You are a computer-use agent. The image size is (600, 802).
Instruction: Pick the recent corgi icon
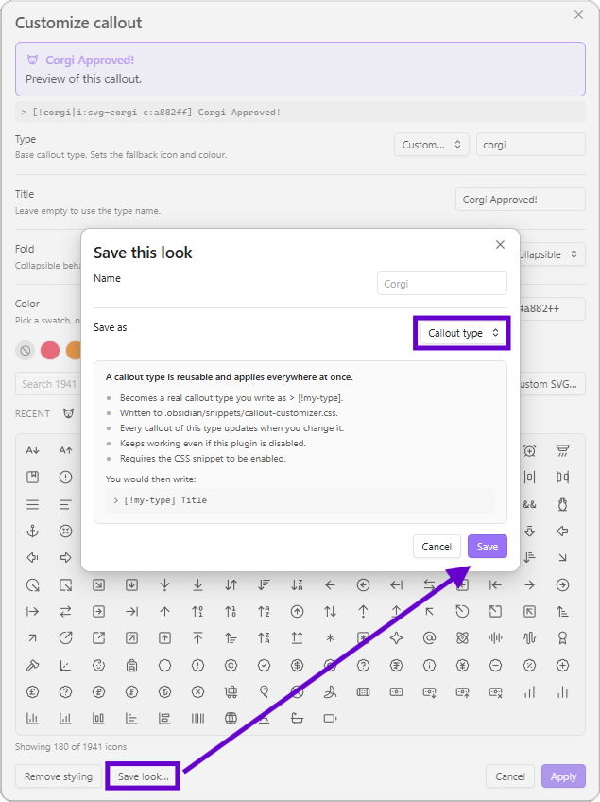coord(68,413)
